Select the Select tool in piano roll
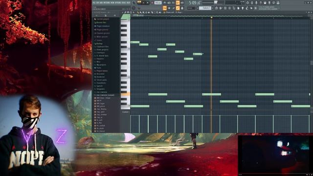Screen dimensions: 313x176 click(155, 12)
